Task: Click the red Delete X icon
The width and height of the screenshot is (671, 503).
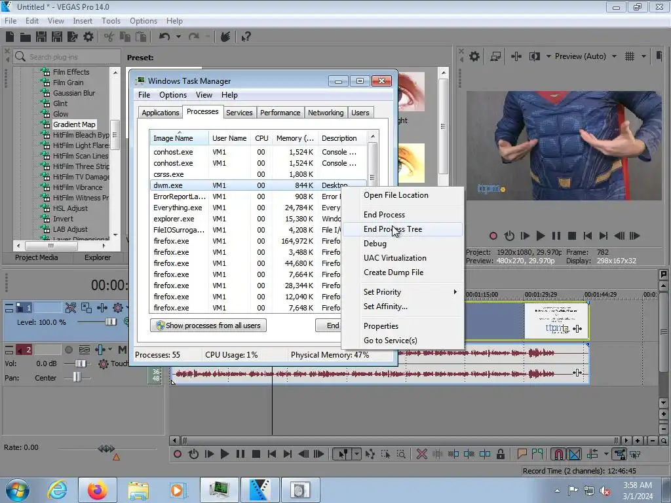Action: (x=421, y=454)
